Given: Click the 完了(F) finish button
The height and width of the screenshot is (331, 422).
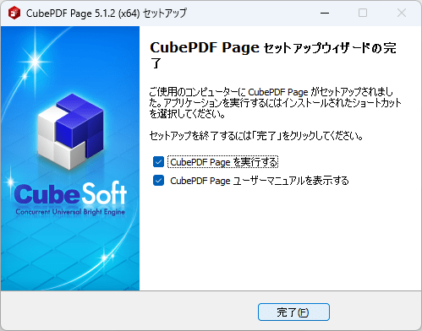Looking at the screenshot, I should (x=293, y=312).
